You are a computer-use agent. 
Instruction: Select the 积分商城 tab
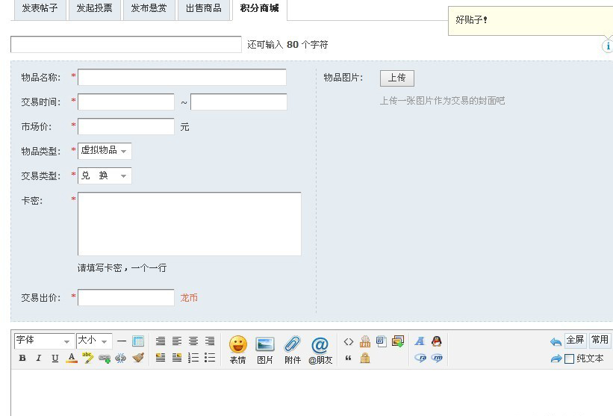260,8
